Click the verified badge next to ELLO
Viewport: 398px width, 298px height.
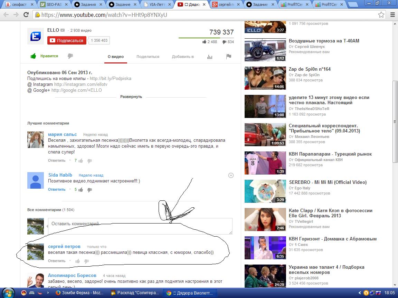[63, 30]
